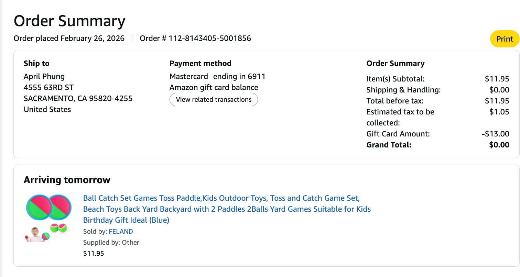
Task: Click the toss paddle product thumbnail
Action: (48, 218)
